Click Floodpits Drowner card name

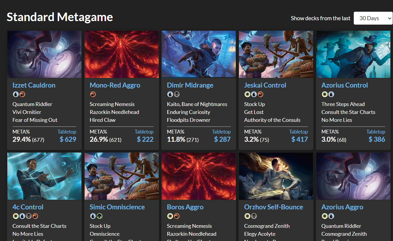[189, 120]
